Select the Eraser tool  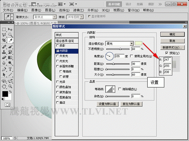pos(4,58)
